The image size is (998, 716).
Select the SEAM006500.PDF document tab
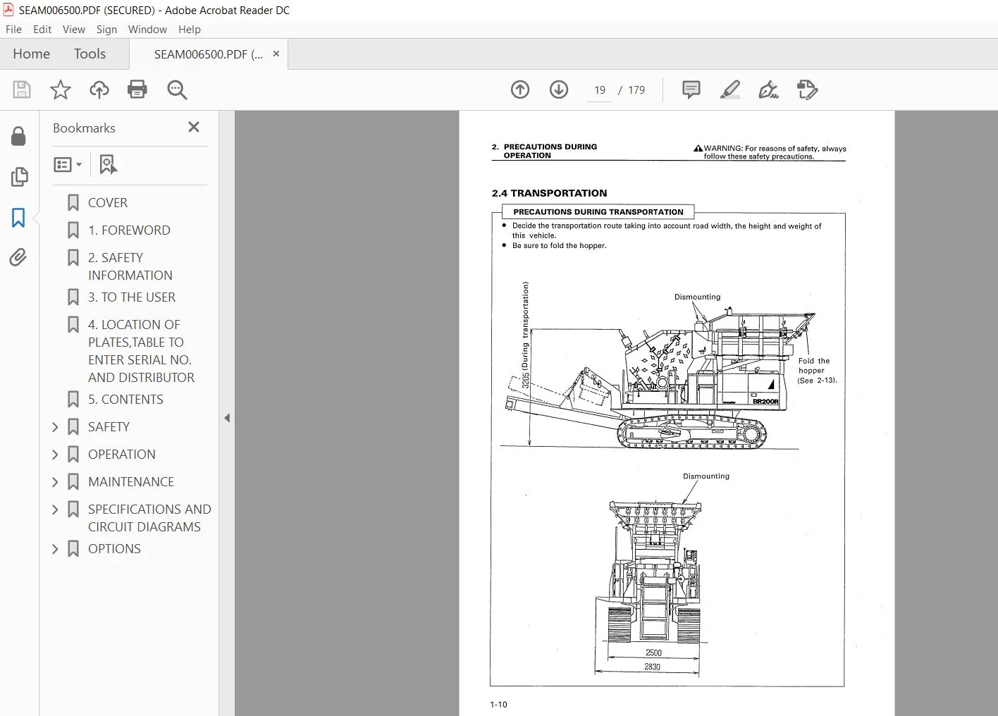point(208,54)
